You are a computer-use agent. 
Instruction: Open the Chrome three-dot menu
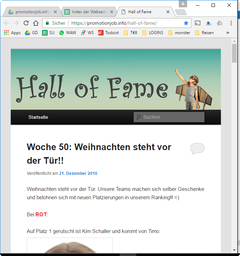[231, 23]
